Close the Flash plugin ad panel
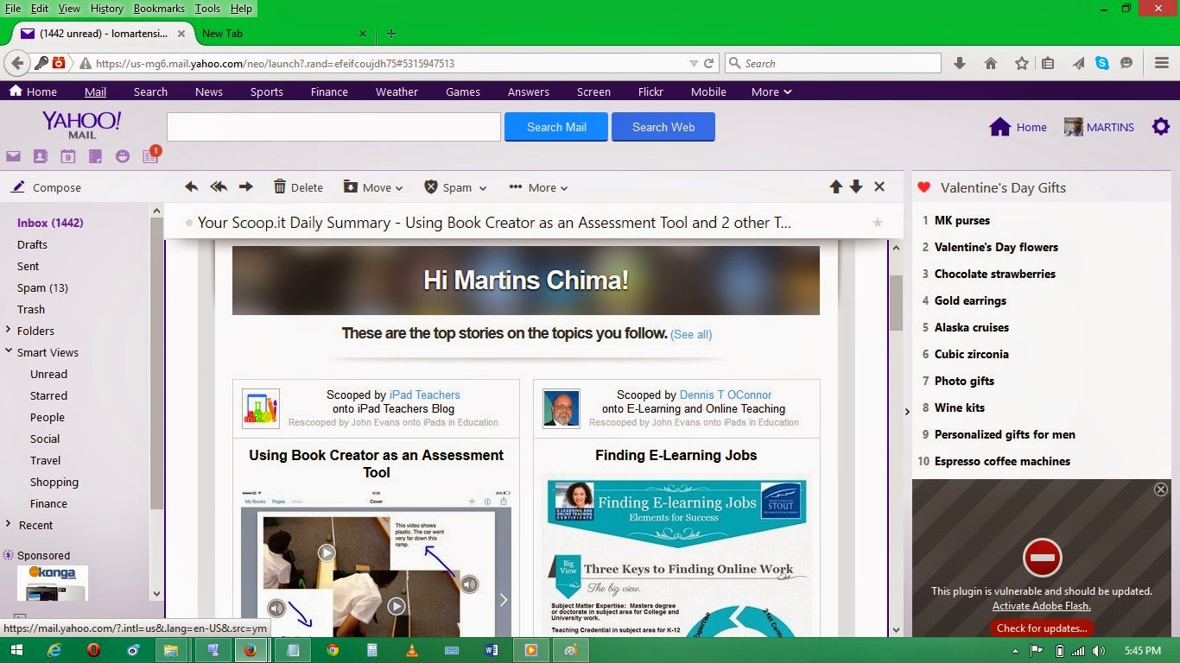 pos(1161,489)
